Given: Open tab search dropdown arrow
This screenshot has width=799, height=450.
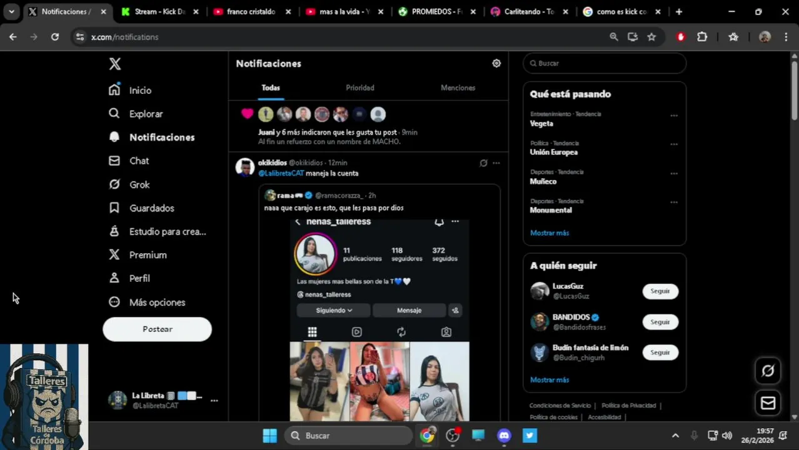Looking at the screenshot, I should (11, 11).
